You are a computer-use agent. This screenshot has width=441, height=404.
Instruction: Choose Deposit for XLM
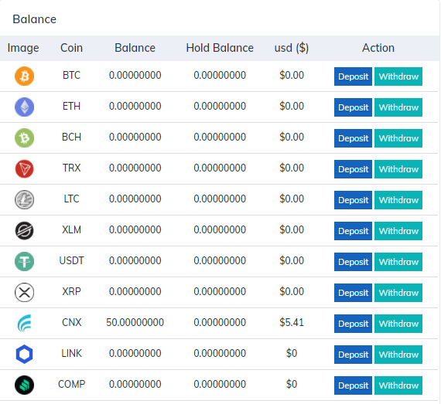[x=353, y=231]
